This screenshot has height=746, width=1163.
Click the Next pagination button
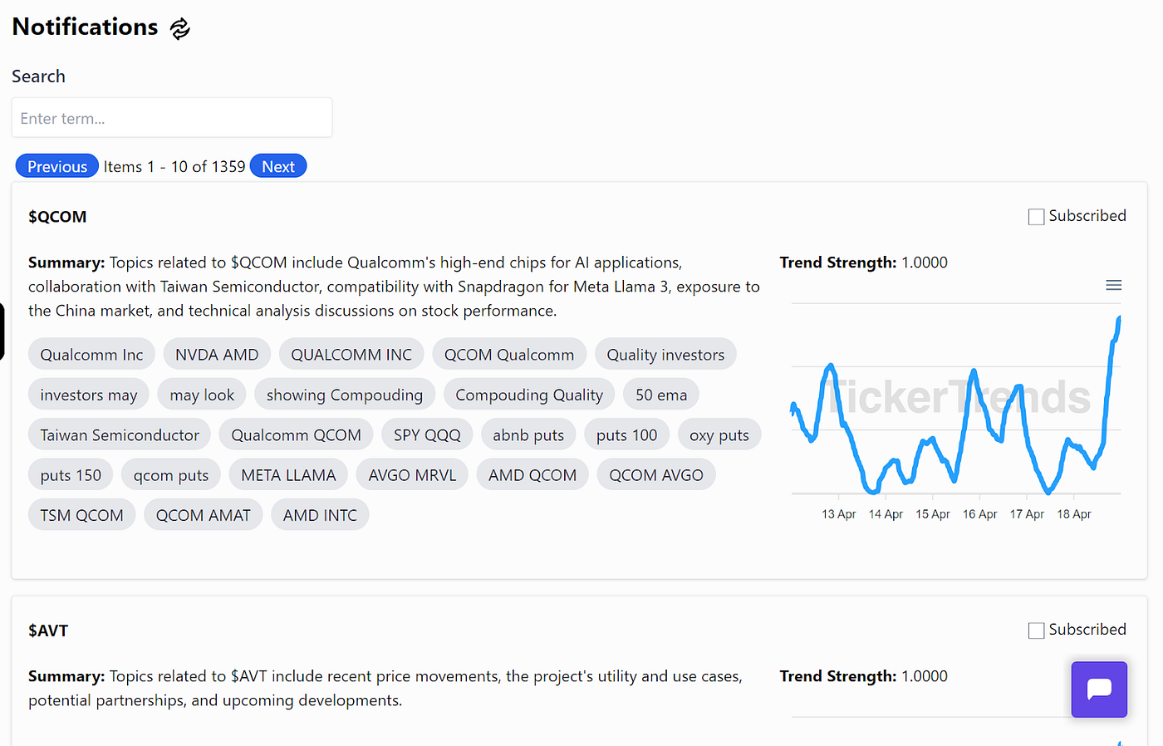(x=278, y=165)
